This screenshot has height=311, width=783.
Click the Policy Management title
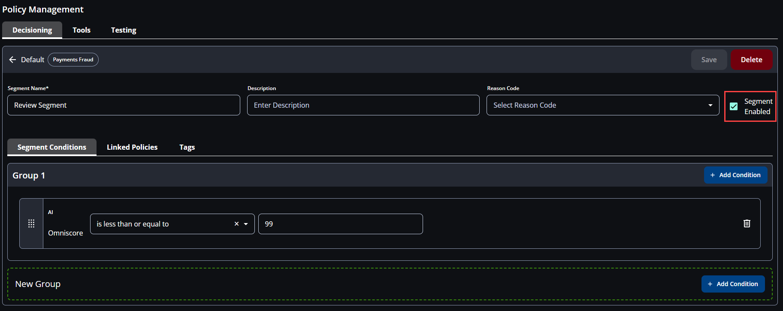(x=43, y=9)
